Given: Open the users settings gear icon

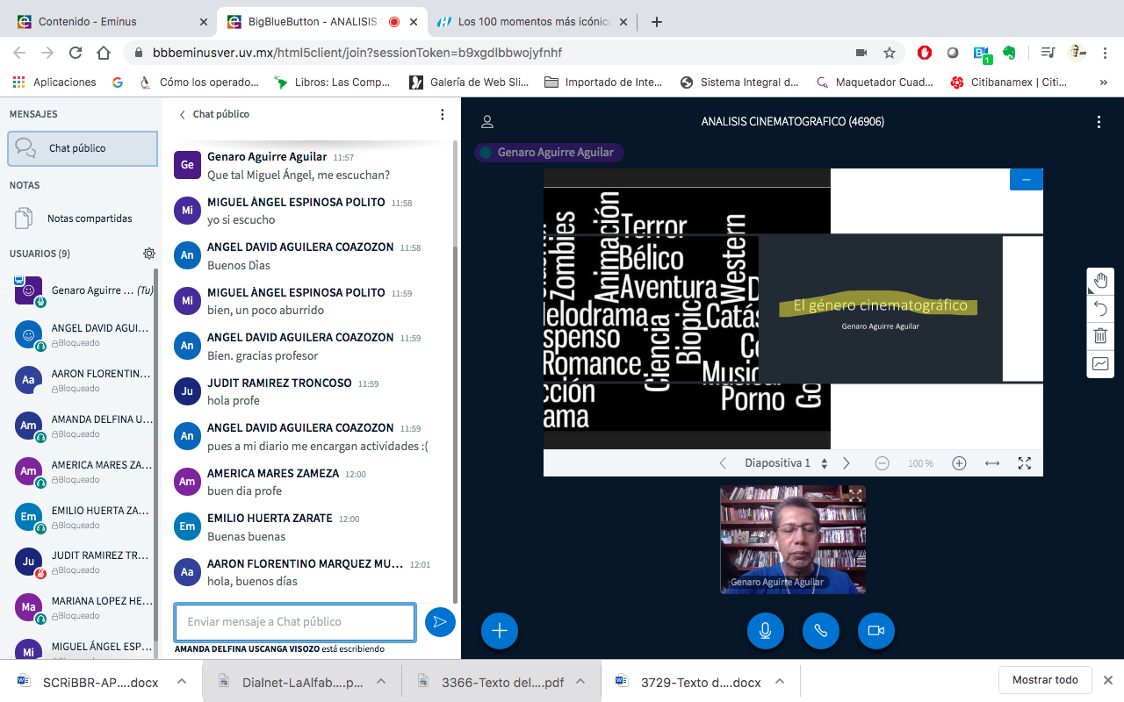Looking at the screenshot, I should coord(149,254).
